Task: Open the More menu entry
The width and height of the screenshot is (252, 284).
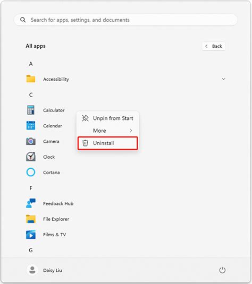Action: (108, 131)
